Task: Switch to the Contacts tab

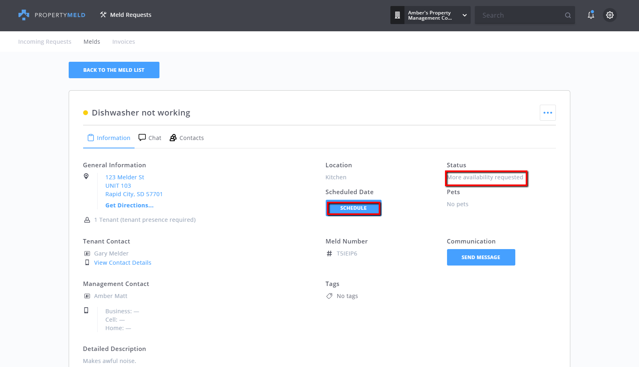Action: click(187, 138)
